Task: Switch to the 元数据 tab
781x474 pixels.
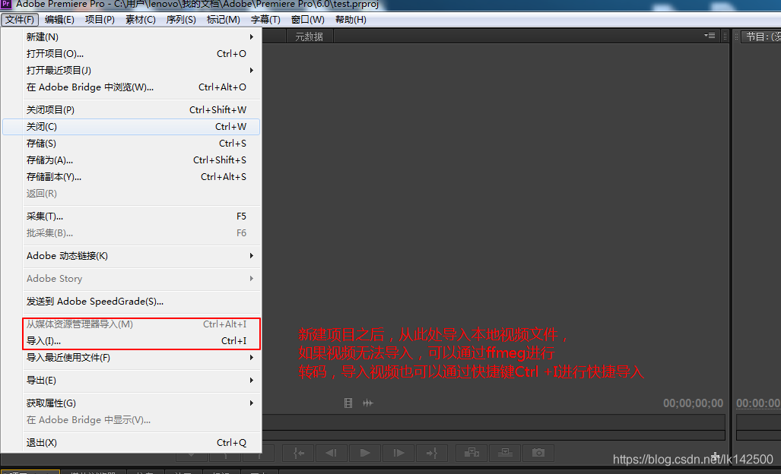Action: pos(310,36)
